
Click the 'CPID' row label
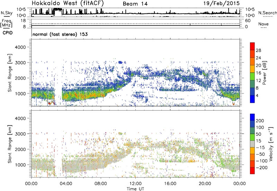(x=8, y=33)
